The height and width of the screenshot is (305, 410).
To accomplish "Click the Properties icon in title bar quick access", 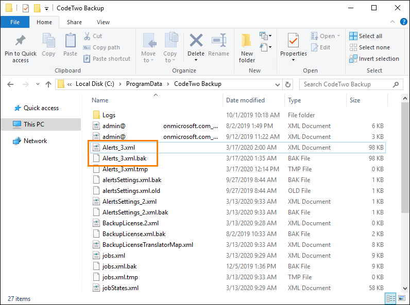I will [x=26, y=8].
